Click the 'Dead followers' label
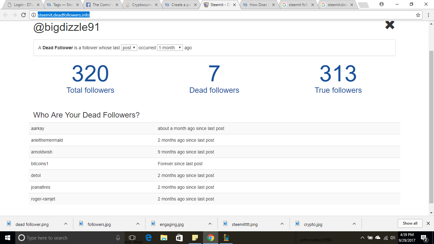 [x=214, y=90]
